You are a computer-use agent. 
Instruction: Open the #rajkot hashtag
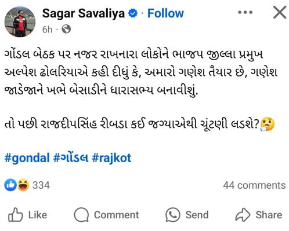111,158
